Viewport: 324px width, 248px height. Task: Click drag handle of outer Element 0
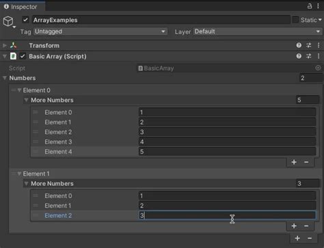pos(14,90)
